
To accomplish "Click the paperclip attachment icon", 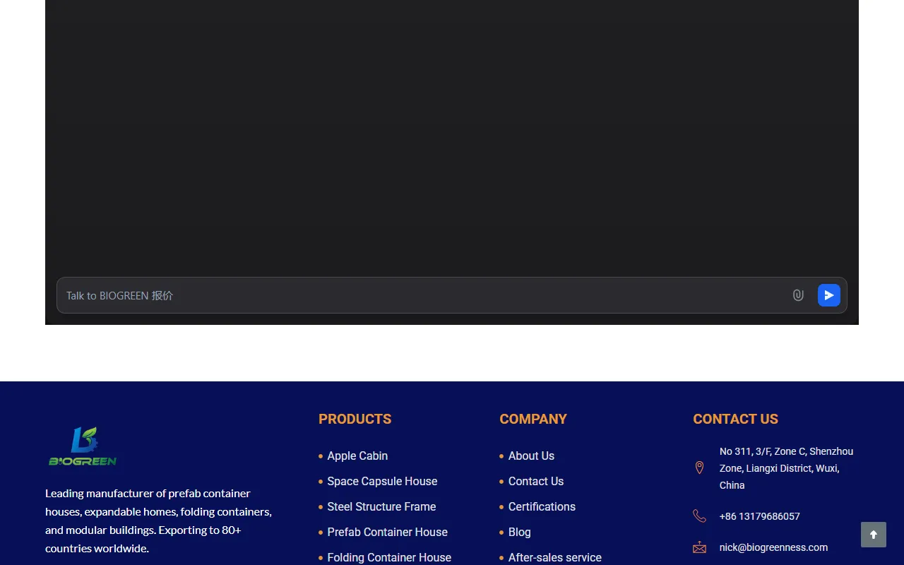I will [x=798, y=295].
